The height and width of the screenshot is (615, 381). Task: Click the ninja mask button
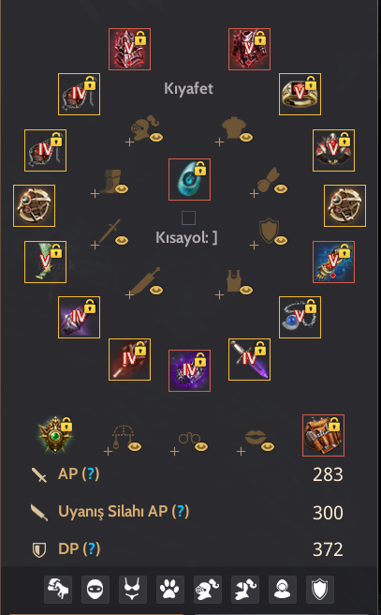(x=95, y=589)
